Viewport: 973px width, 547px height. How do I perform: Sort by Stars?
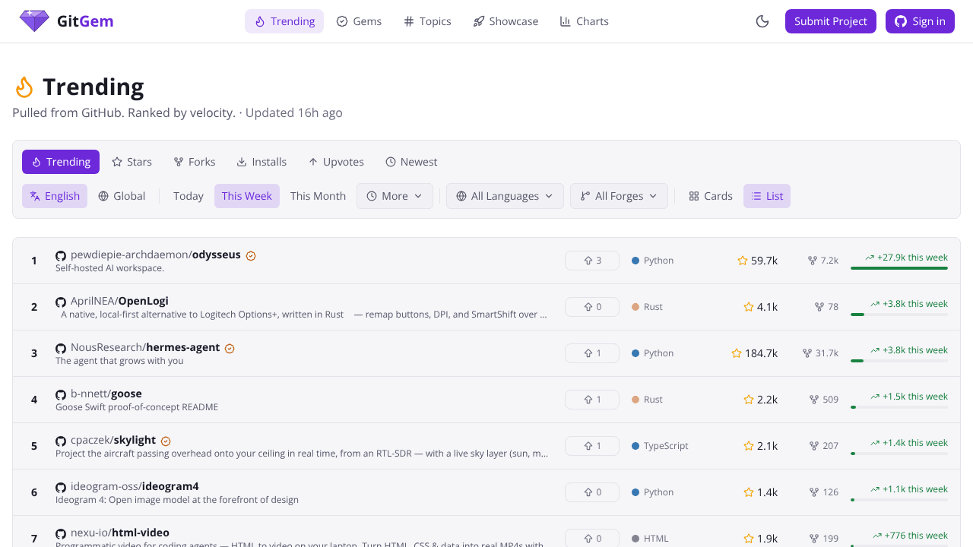click(132, 162)
